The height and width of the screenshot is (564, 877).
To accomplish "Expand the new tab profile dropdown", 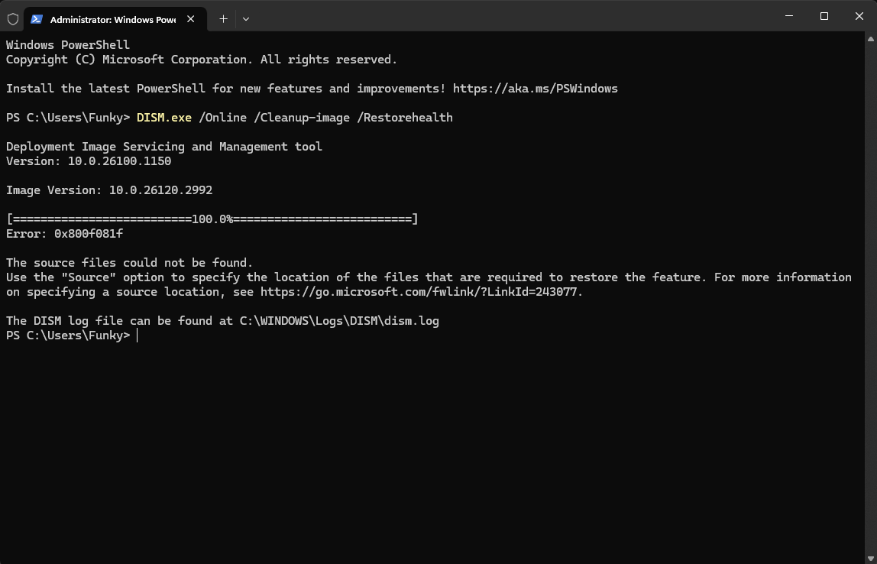I will 245,19.
